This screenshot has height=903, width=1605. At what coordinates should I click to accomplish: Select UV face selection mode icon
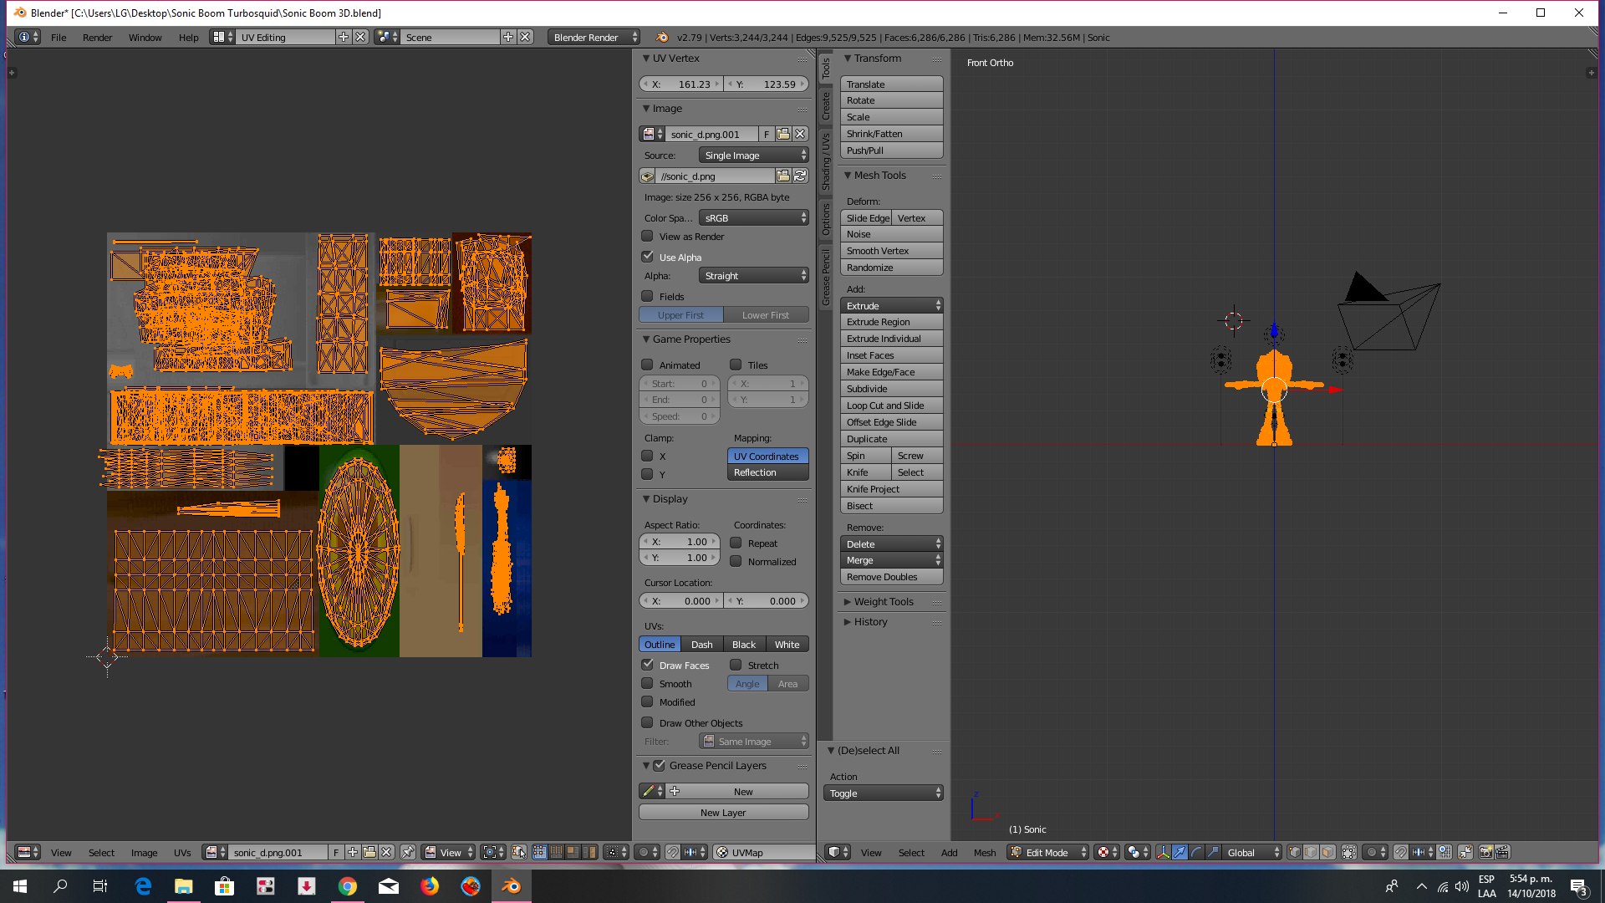pos(573,852)
